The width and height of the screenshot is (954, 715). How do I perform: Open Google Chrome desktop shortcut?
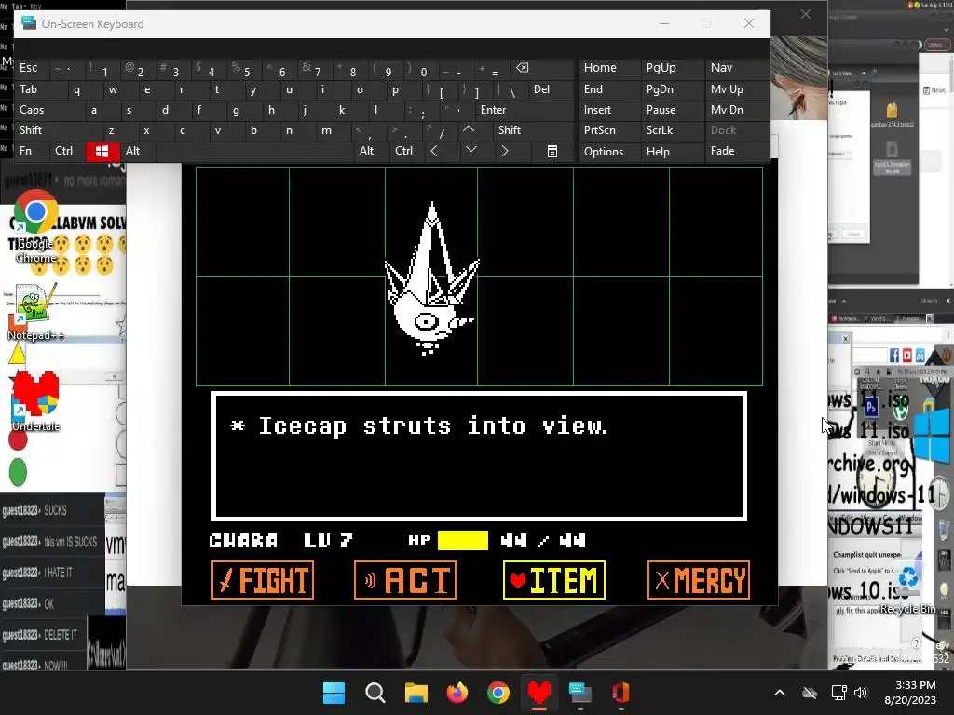tap(36, 226)
